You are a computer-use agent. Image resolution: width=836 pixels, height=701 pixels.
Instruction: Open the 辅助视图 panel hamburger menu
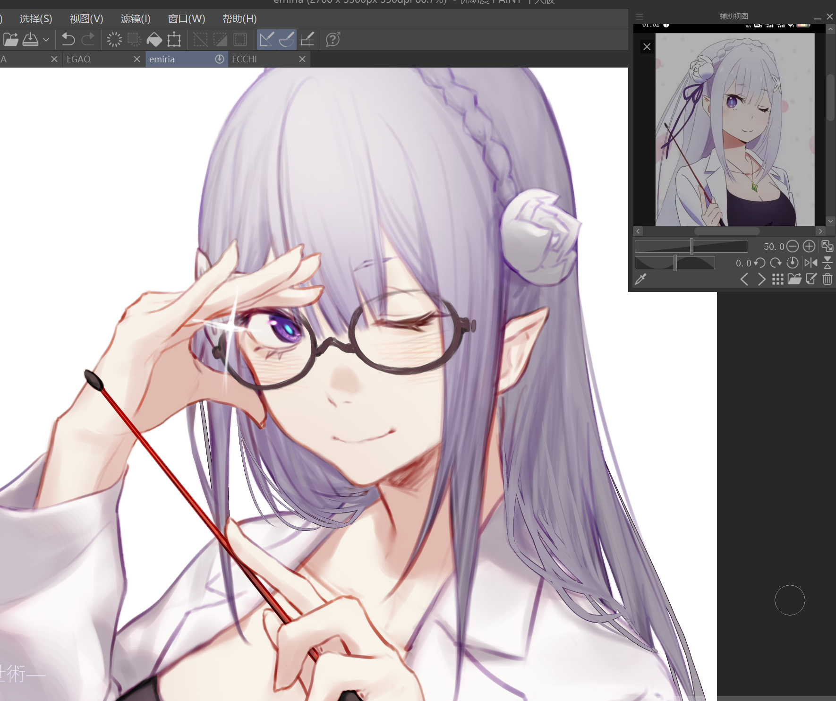(640, 17)
